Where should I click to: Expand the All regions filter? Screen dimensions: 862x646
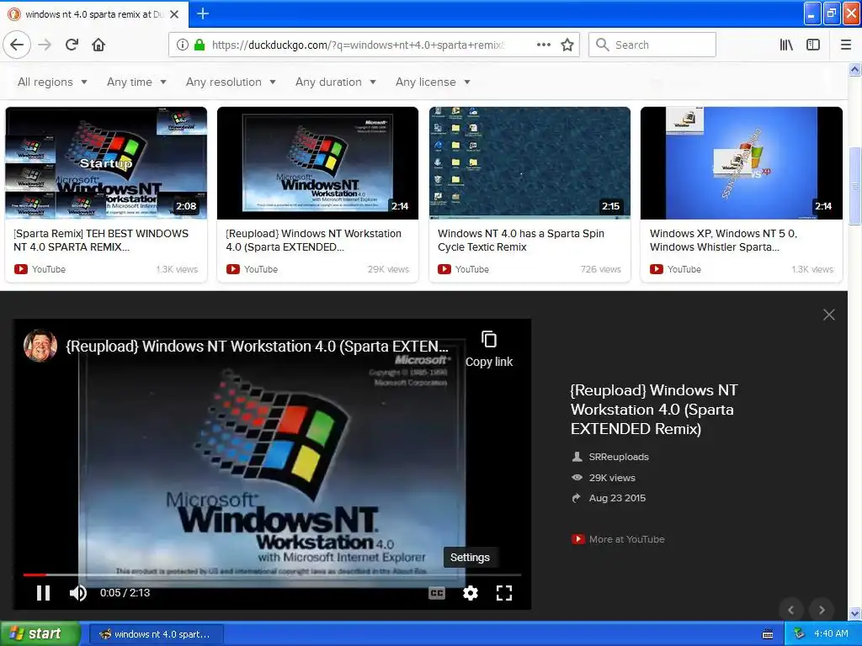pyautogui.click(x=52, y=82)
